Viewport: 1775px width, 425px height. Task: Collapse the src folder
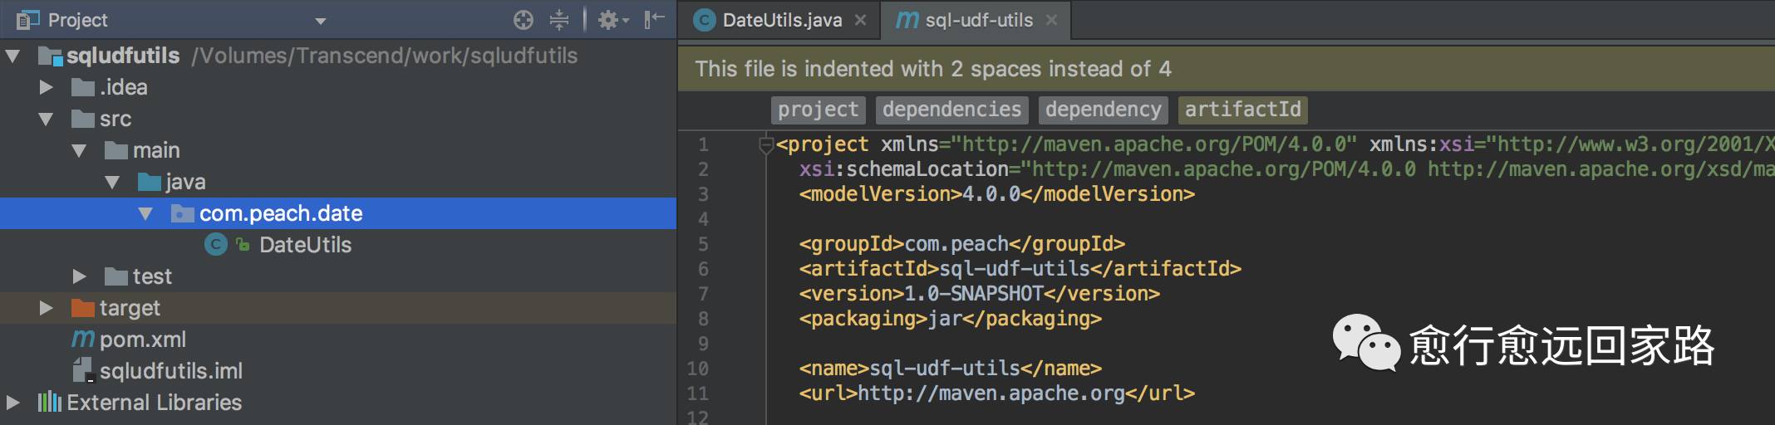click(47, 119)
